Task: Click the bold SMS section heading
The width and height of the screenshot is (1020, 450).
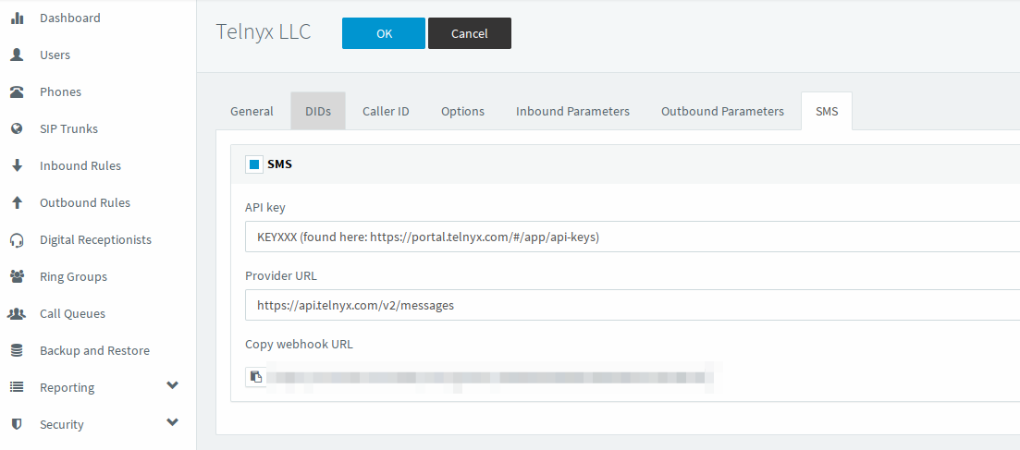Action: [x=279, y=164]
